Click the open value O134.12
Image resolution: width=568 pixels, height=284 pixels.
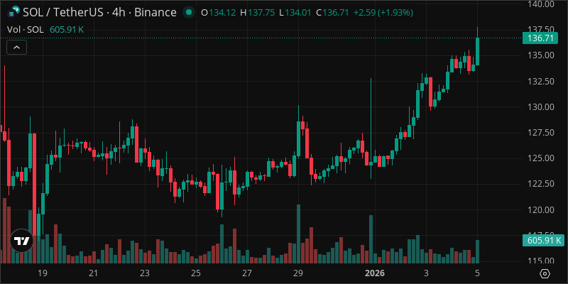click(218, 13)
